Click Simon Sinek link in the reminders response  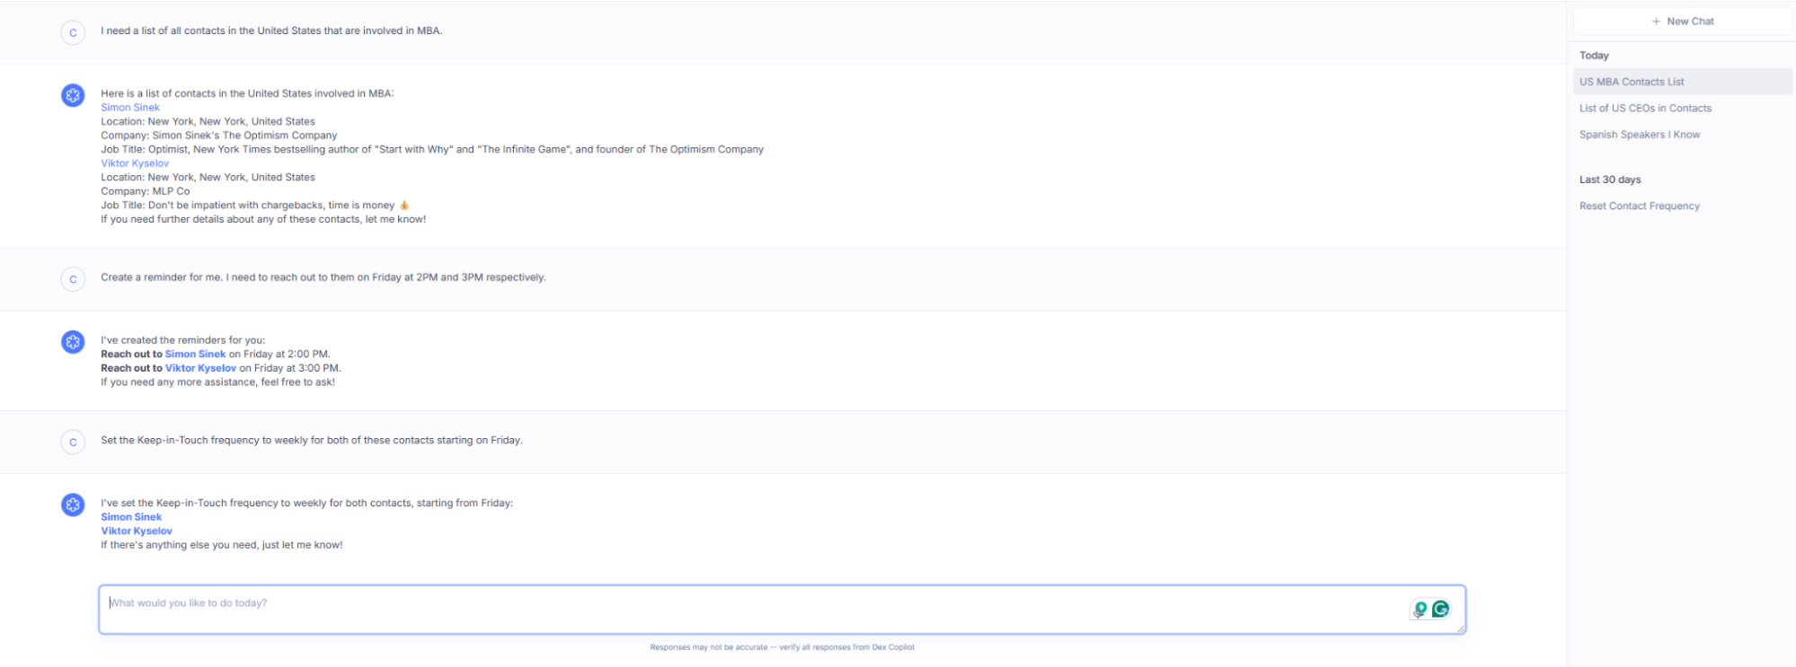(195, 355)
